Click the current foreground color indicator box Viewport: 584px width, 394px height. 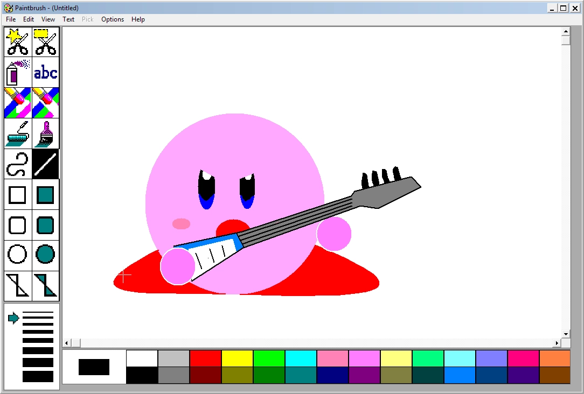pyautogui.click(x=94, y=367)
